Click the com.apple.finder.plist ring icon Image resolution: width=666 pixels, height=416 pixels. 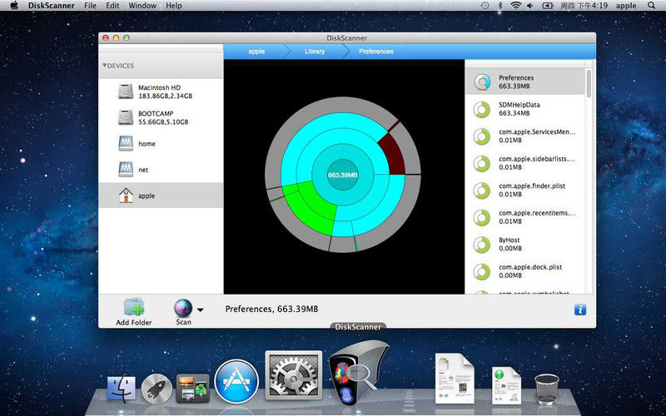coord(482,191)
